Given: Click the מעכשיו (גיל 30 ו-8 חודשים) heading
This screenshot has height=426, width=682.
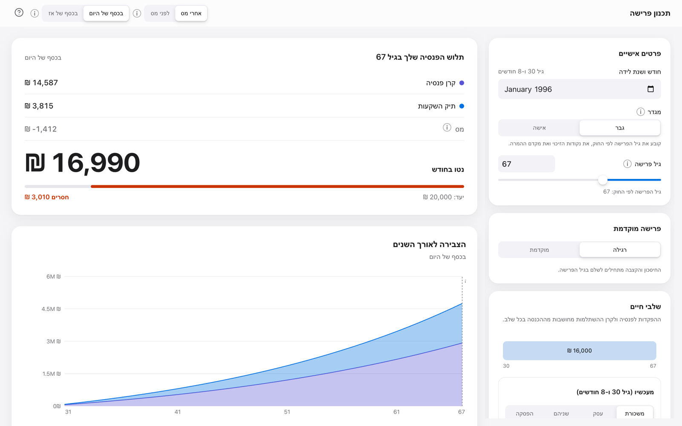Looking at the screenshot, I should pyautogui.click(x=615, y=392).
